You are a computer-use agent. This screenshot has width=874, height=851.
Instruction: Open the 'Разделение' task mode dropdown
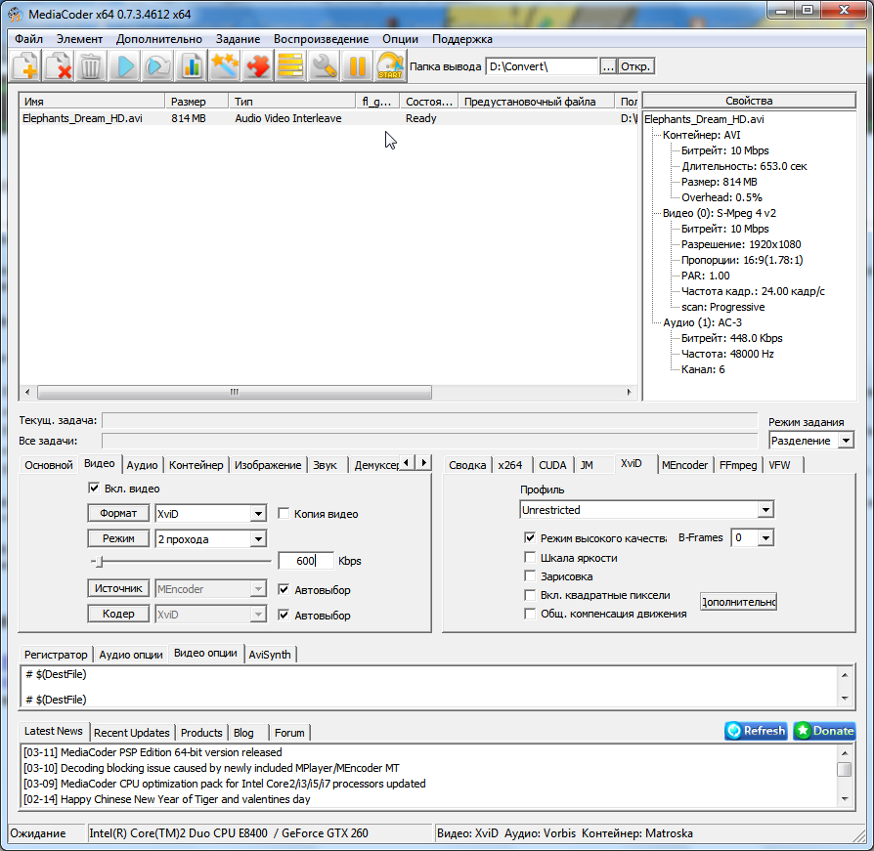(x=846, y=441)
